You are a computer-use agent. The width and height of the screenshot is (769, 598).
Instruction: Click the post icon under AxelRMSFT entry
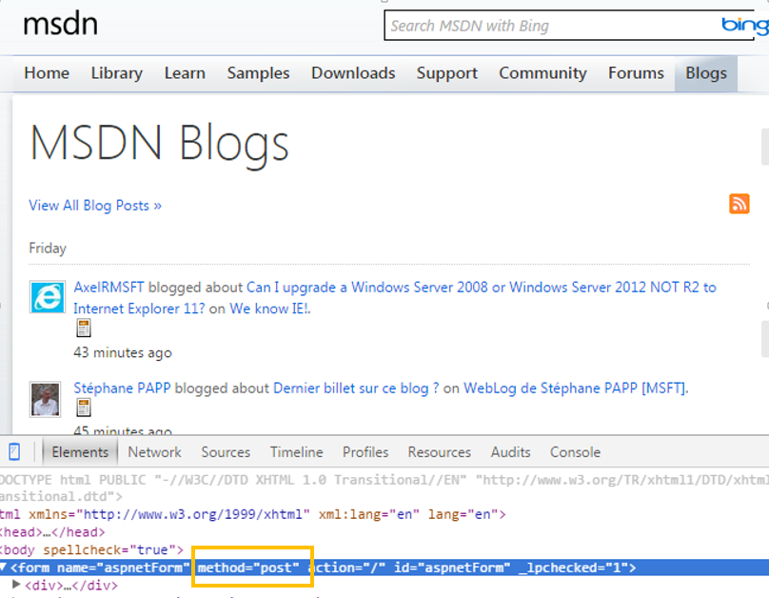click(x=84, y=328)
